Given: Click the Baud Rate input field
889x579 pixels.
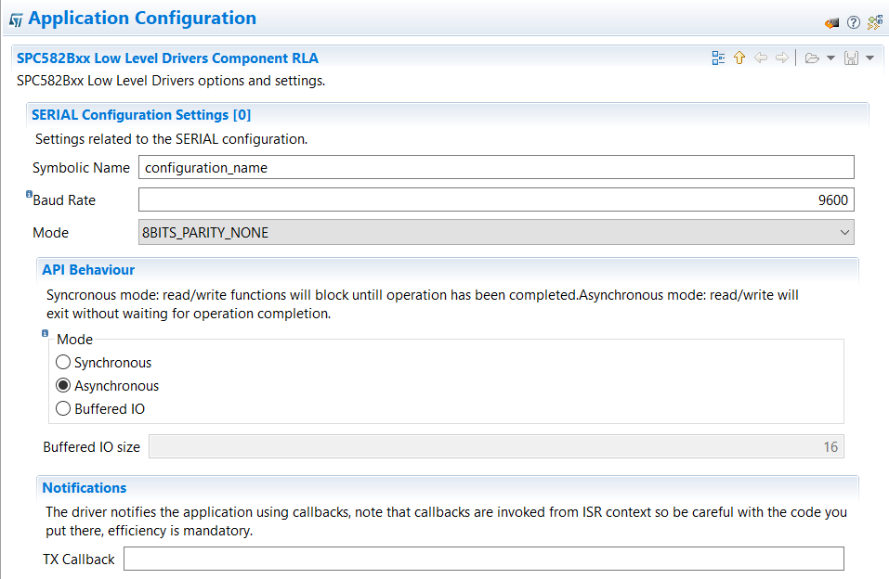Looking at the screenshot, I should tap(496, 200).
